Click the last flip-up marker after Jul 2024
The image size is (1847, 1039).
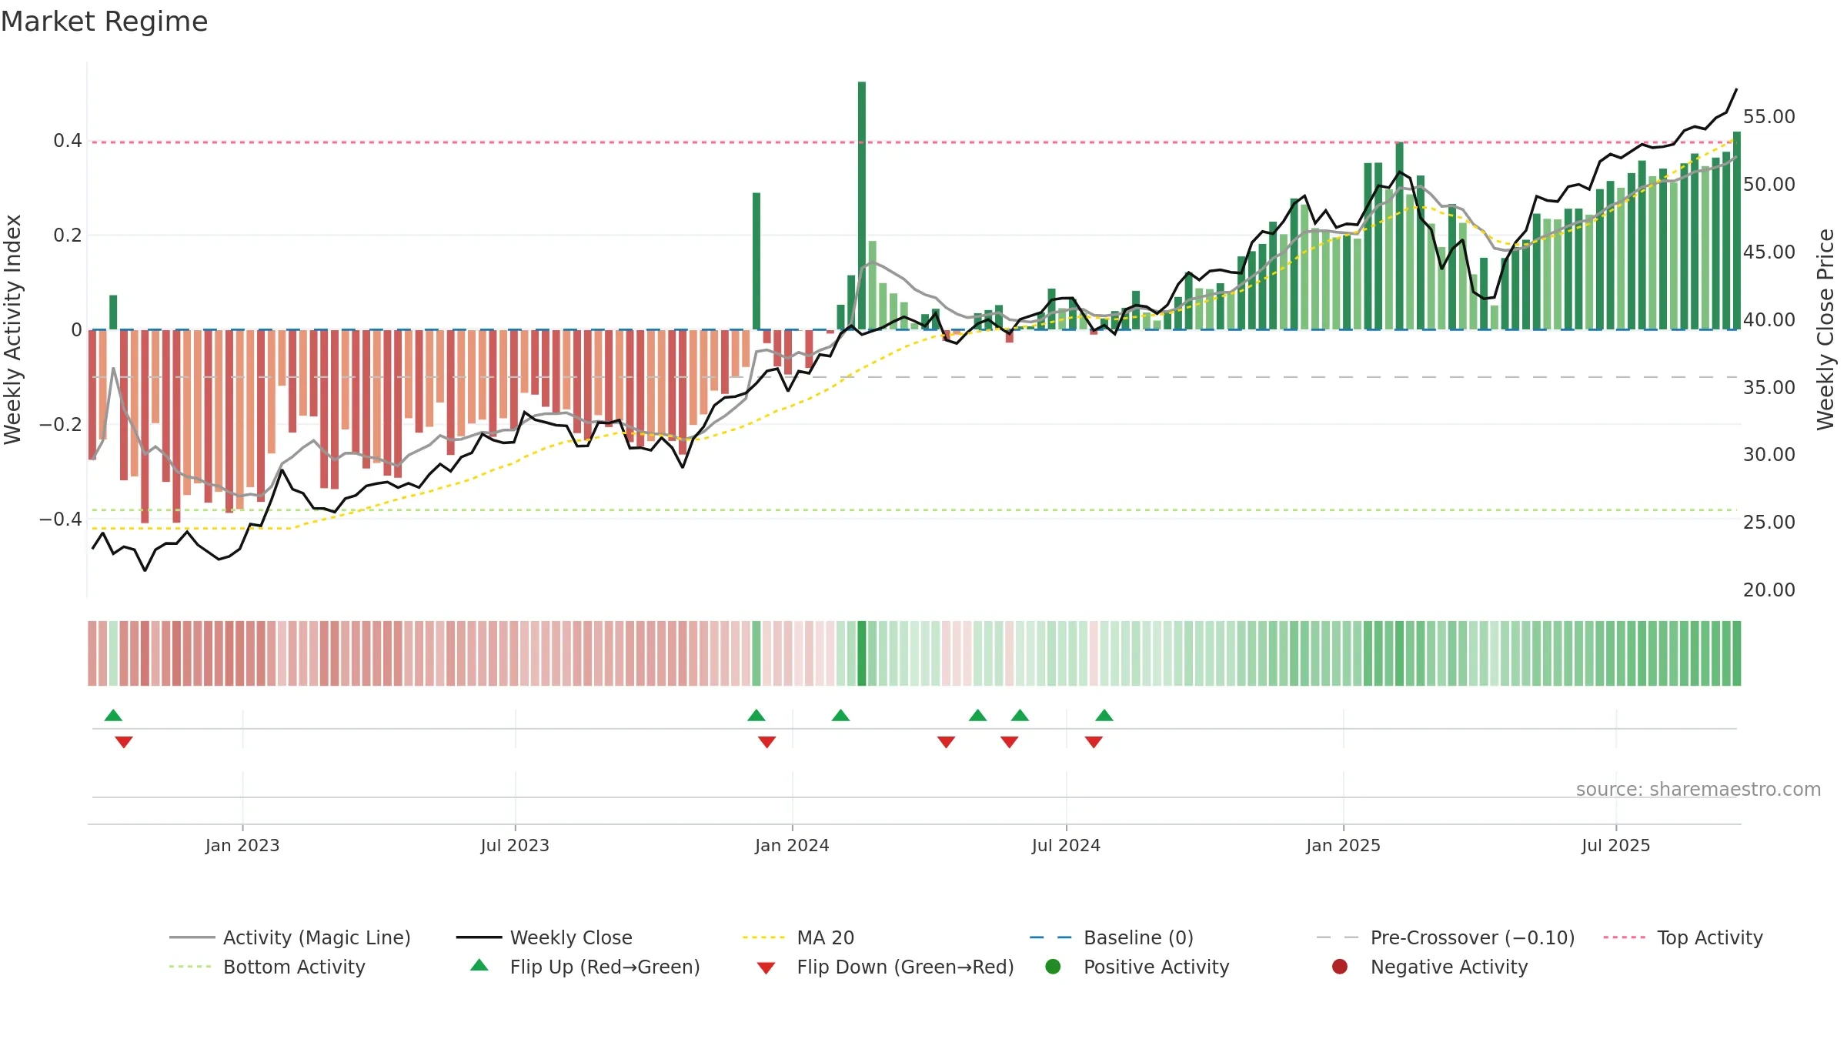coord(1104,716)
